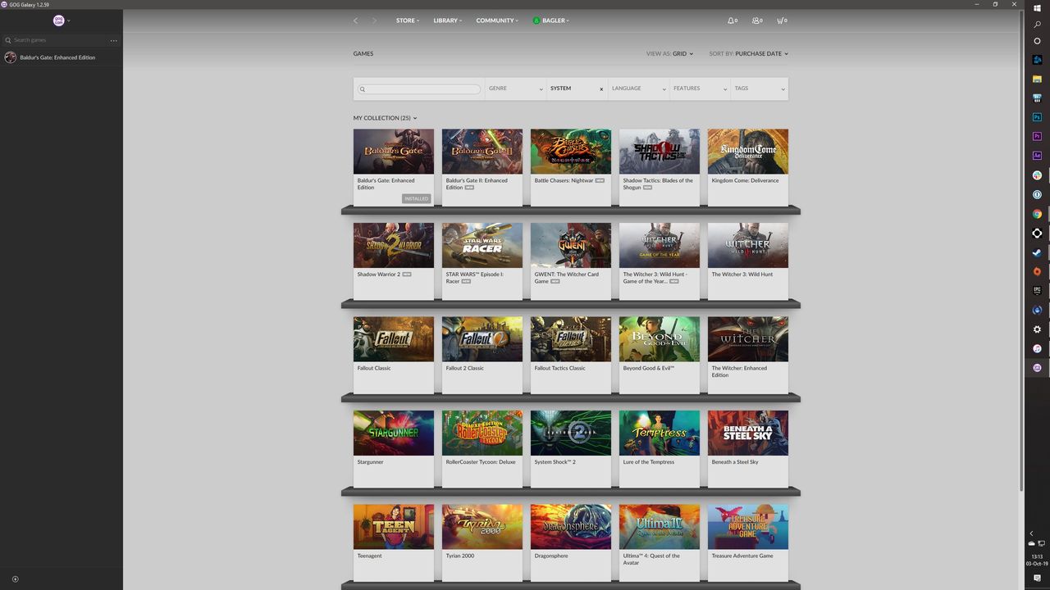Screen dimensions: 1050x590
Task: Open the Store menu
Action: pyautogui.click(x=408, y=20)
